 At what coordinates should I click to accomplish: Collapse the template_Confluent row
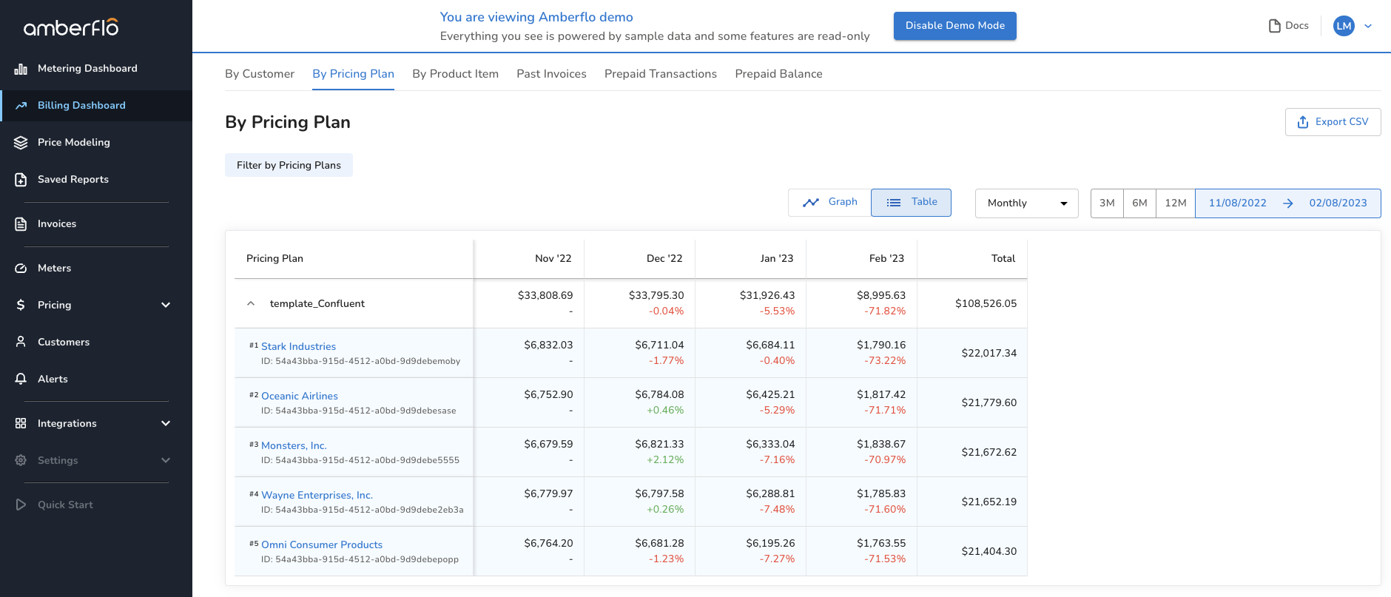click(251, 303)
